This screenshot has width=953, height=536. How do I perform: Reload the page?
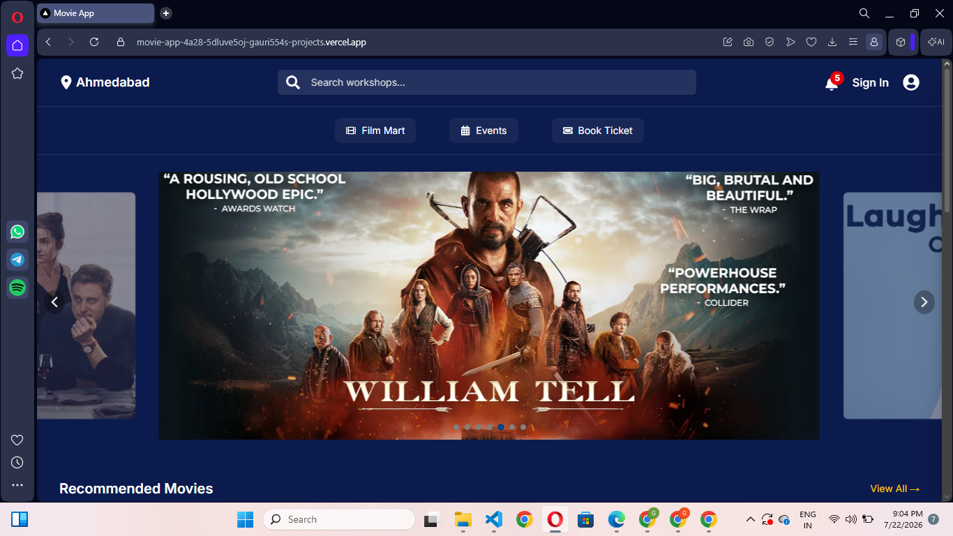pos(94,42)
